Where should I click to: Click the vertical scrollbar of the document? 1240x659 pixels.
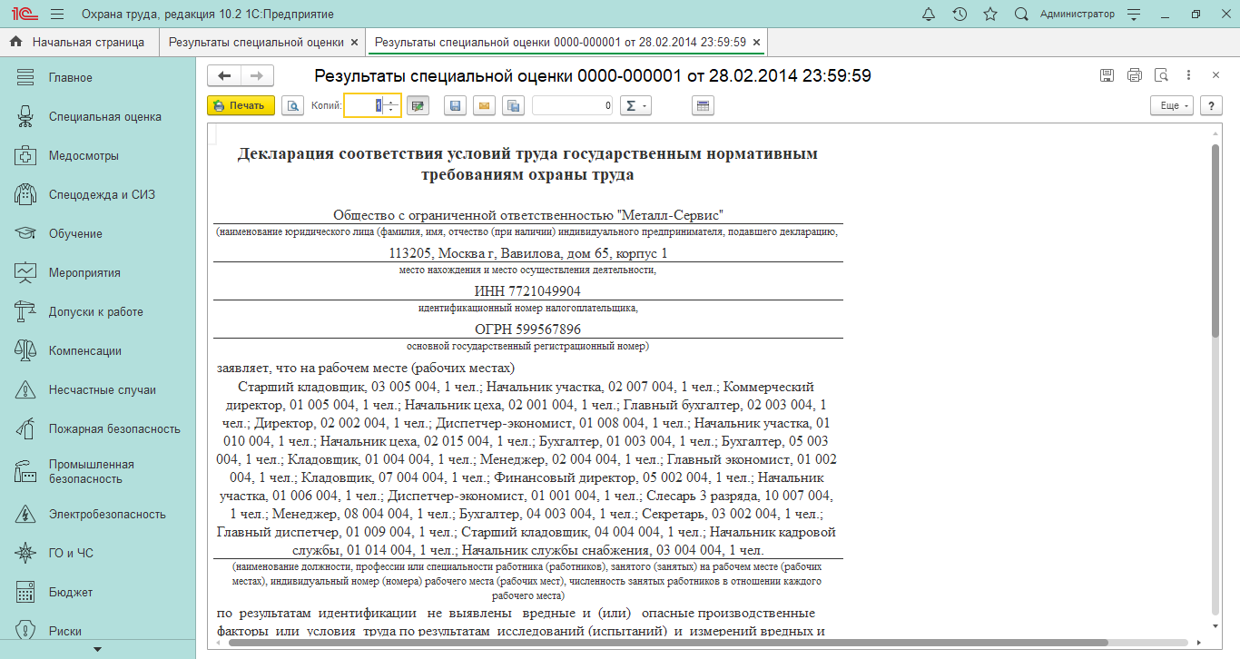tap(1215, 242)
